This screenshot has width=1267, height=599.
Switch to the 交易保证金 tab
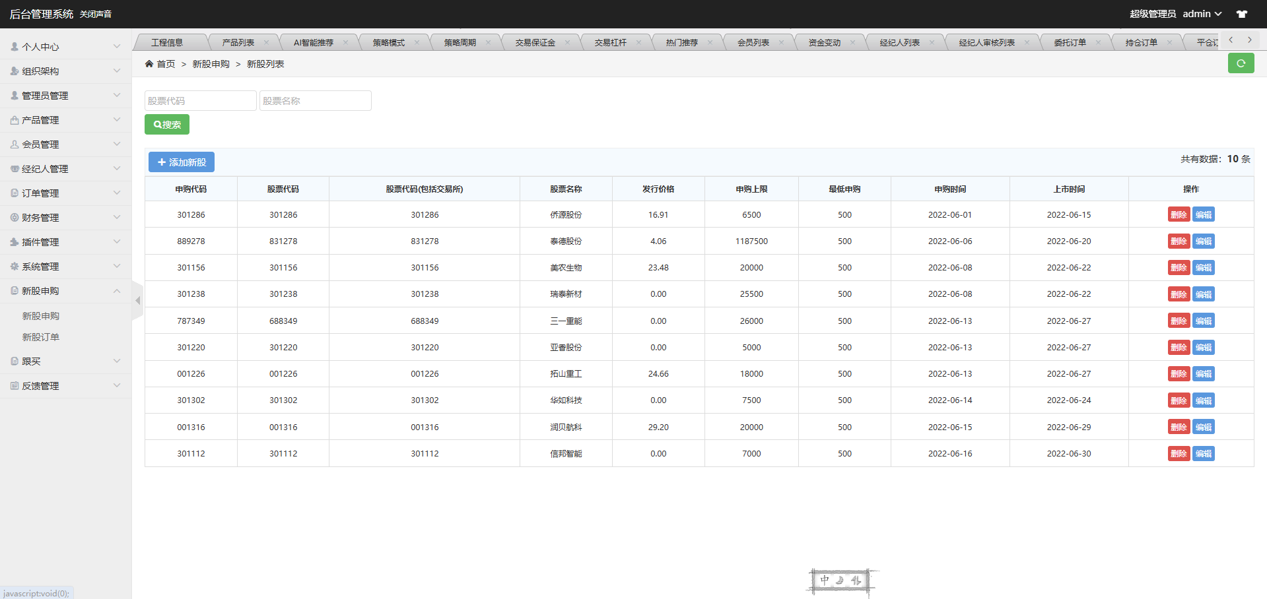pos(535,42)
